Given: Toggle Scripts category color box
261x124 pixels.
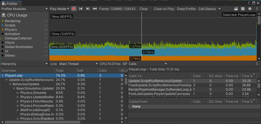Looking at the screenshot, I should point(2,25).
